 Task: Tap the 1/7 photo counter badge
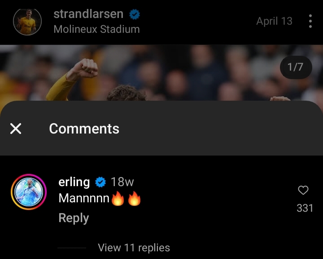click(x=296, y=67)
